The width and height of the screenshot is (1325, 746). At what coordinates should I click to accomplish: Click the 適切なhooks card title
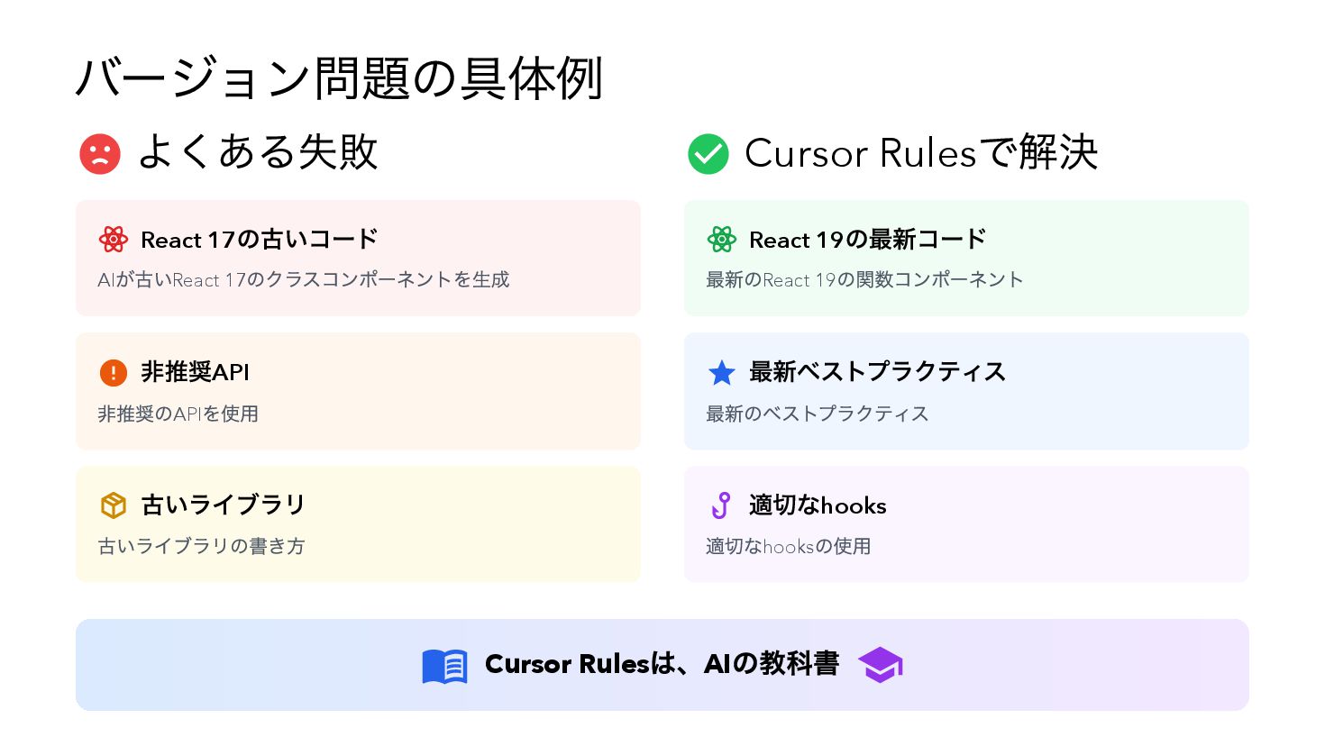(818, 505)
